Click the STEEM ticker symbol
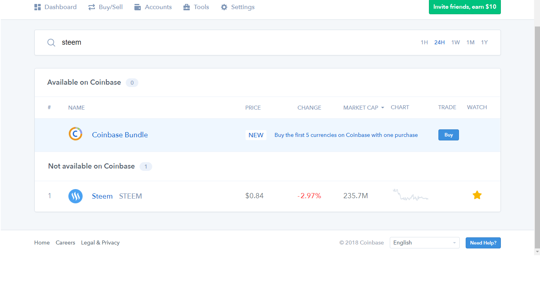Screen dimensions: 540x288 (x=130, y=196)
